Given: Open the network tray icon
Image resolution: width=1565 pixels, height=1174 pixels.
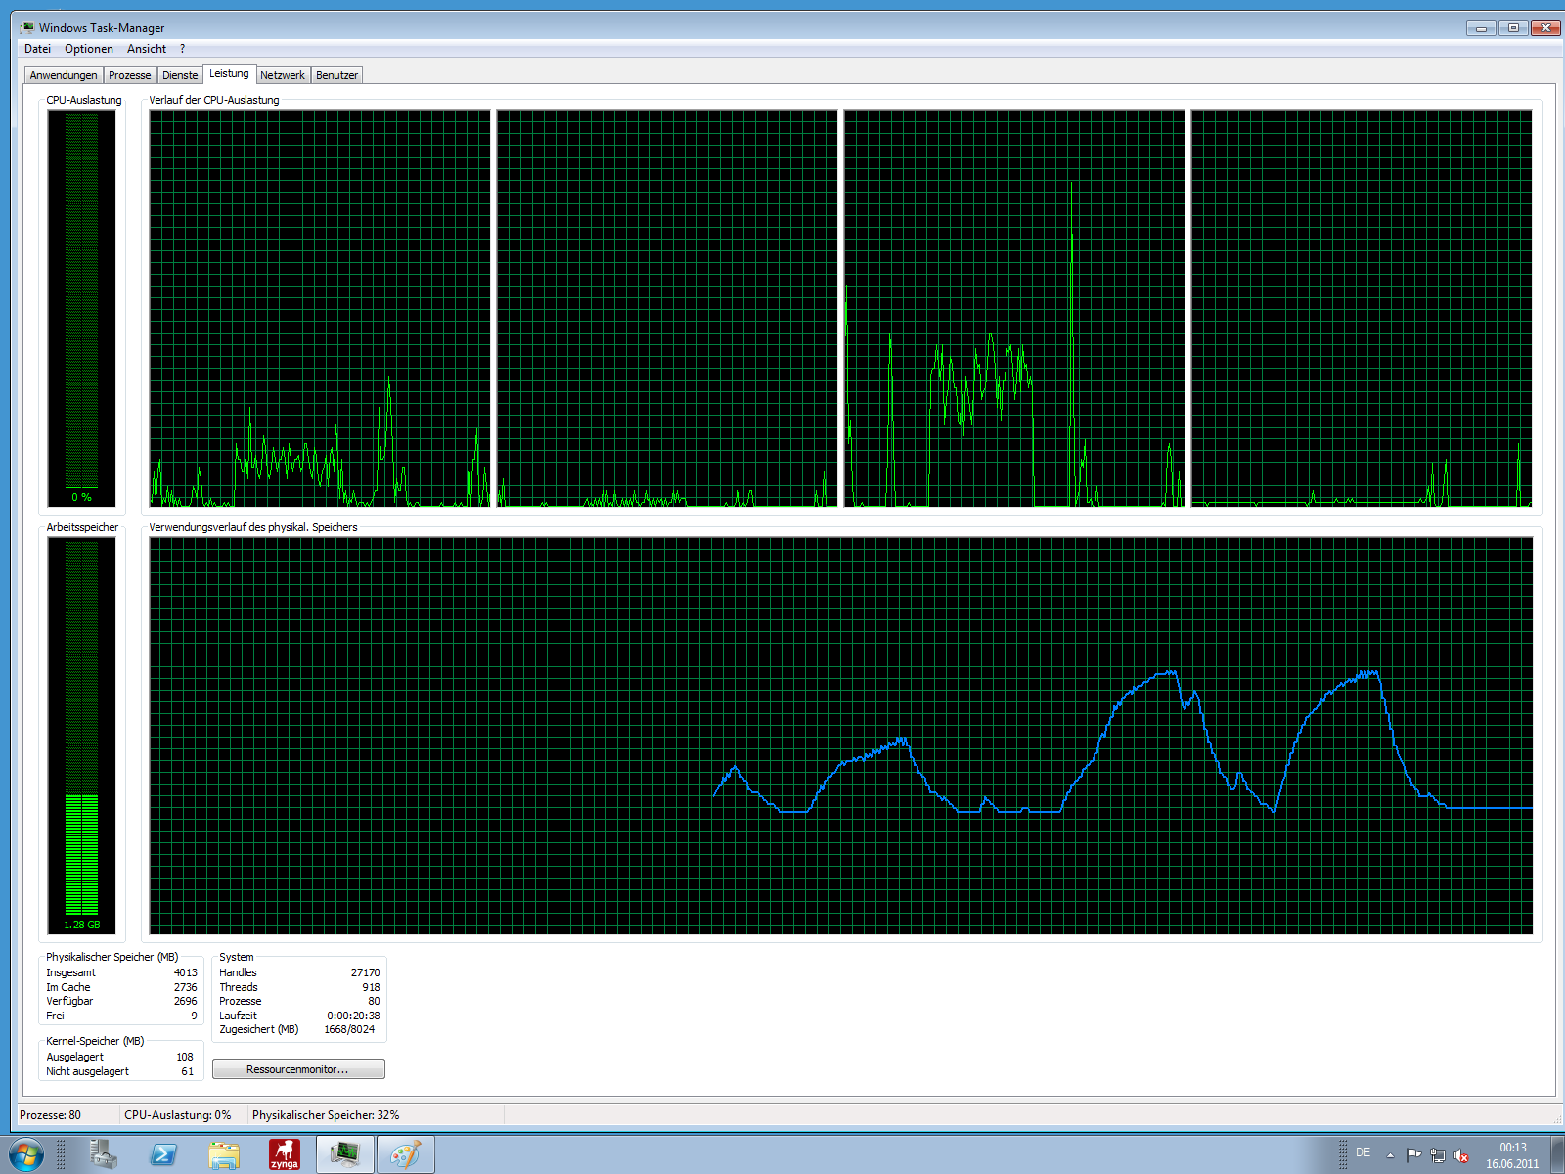Looking at the screenshot, I should coord(1438,1155).
